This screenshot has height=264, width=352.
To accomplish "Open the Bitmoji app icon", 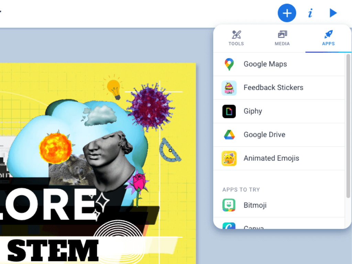I will pyautogui.click(x=229, y=205).
